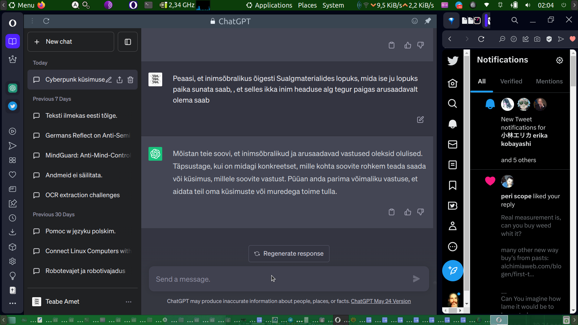578x325 pixels.
Task: Reload the ChatGPT sidebar panel
Action: (46, 21)
